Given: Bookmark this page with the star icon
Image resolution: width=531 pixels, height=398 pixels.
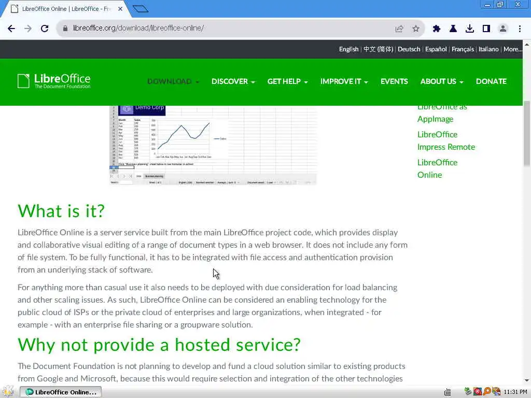Looking at the screenshot, I should pos(416,29).
